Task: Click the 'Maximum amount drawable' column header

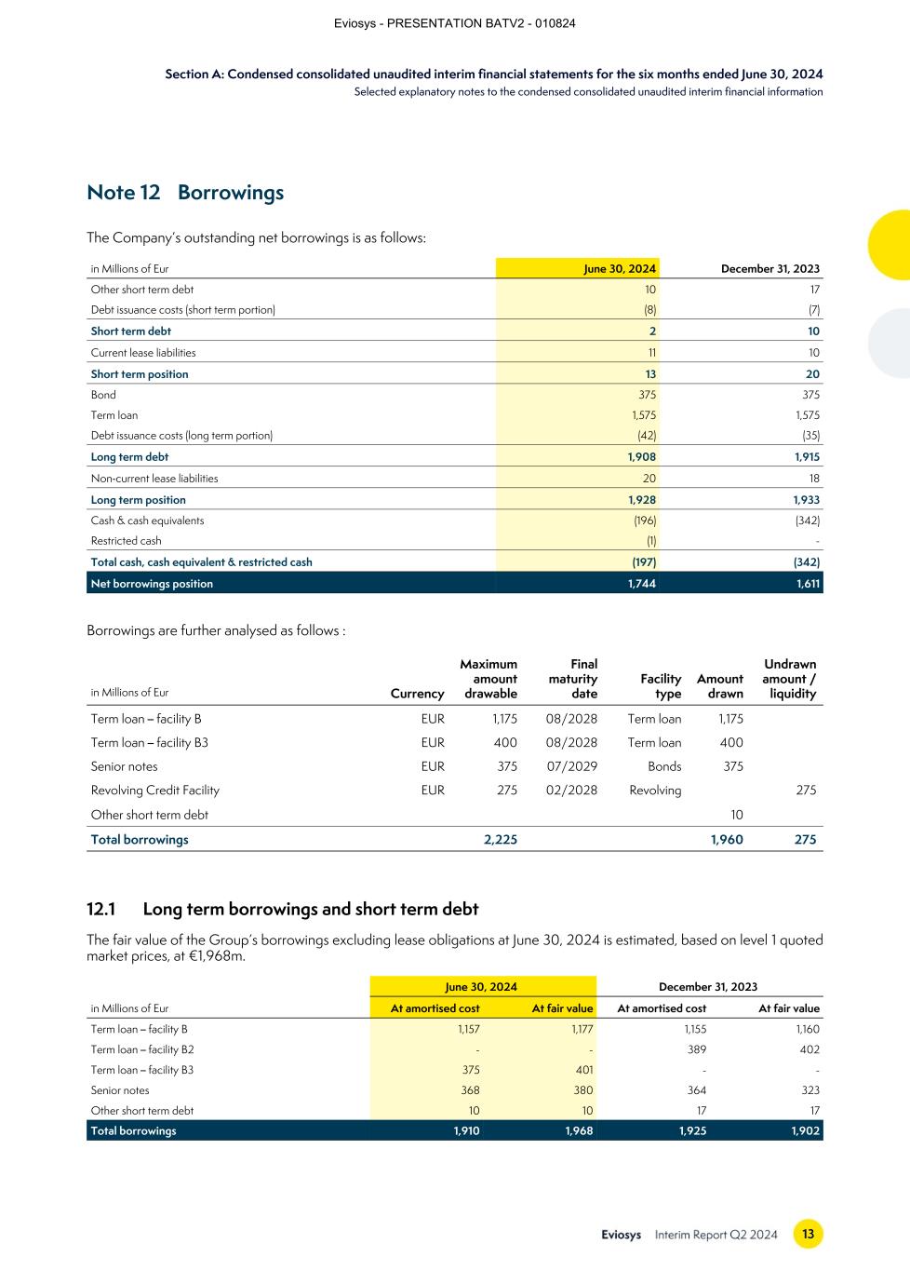Action: point(488,679)
